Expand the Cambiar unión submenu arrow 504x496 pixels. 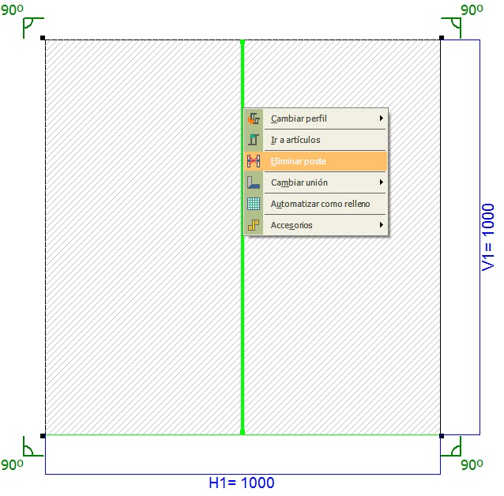[382, 182]
